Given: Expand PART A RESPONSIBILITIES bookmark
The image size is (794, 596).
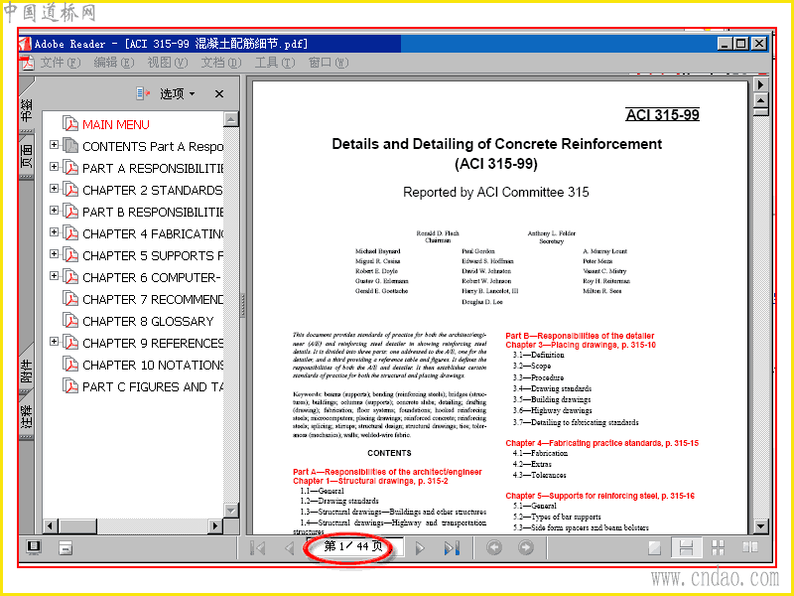Looking at the screenshot, I should click(x=54, y=167).
